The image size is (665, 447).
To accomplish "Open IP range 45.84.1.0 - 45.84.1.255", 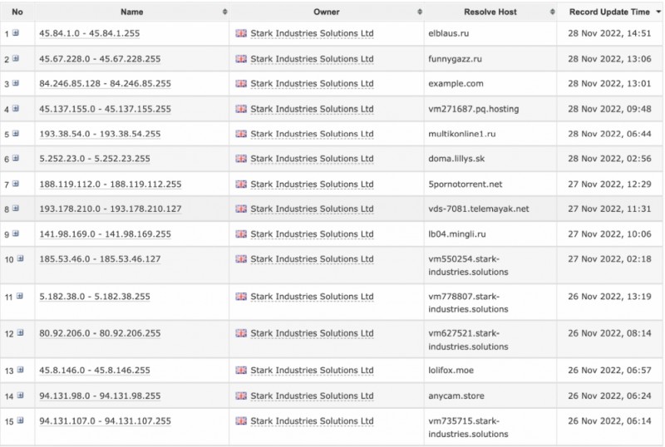I will click(x=100, y=34).
